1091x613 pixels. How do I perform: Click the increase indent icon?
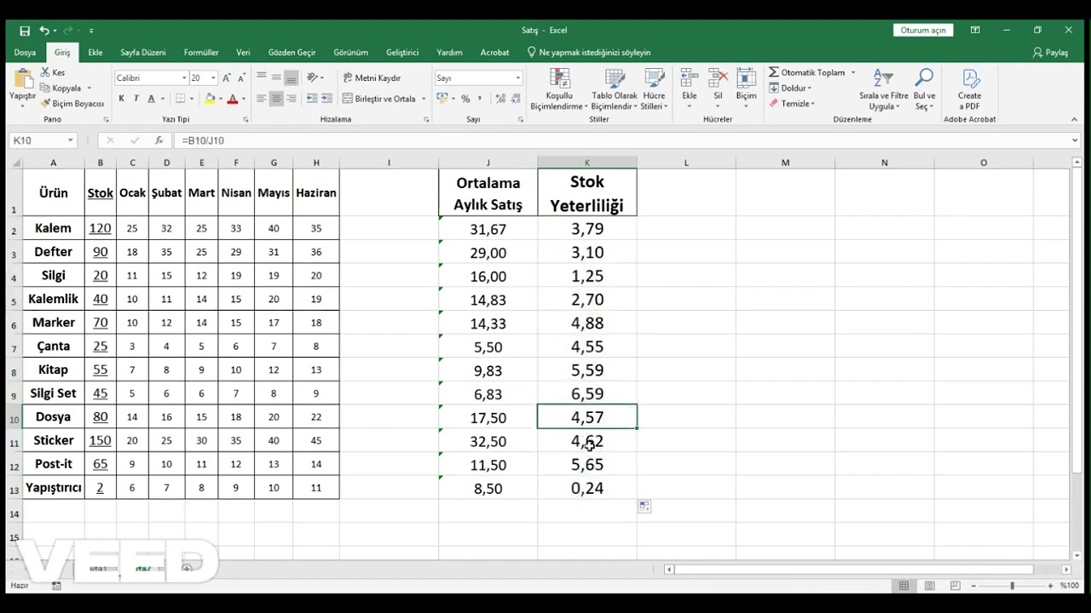pos(326,99)
